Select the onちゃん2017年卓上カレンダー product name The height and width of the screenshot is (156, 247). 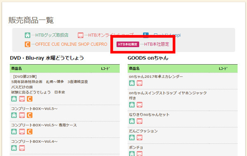tap(156, 77)
